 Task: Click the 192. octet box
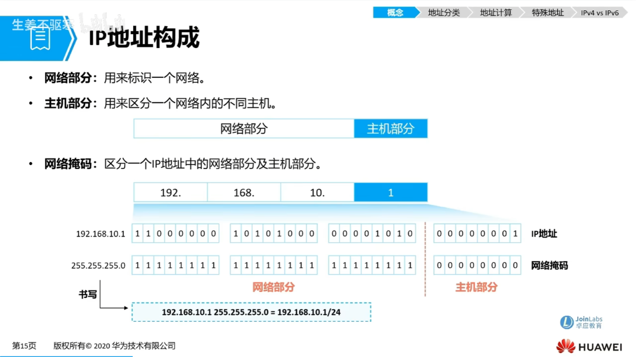(170, 192)
